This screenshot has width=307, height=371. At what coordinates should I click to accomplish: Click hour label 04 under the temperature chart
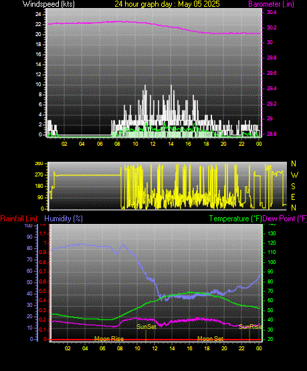coord(85,348)
